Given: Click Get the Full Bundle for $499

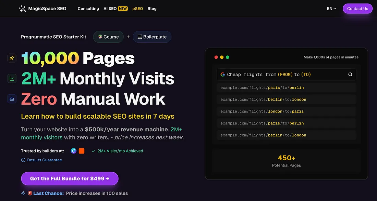Looking at the screenshot, I should 70,178.
